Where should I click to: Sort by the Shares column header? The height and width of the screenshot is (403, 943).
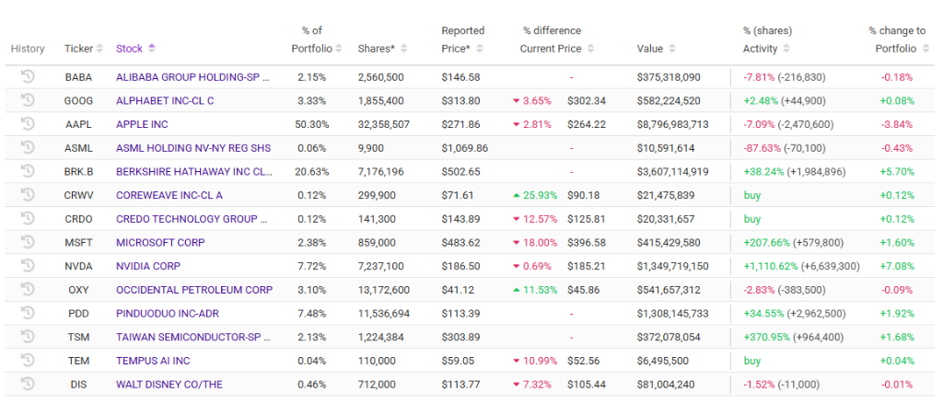[382, 49]
